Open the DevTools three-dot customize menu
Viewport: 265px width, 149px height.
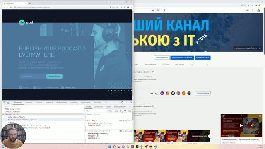[x=127, y=102]
